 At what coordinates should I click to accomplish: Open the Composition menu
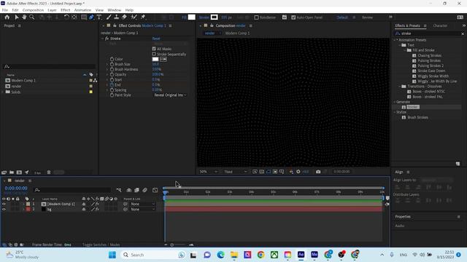coord(33,10)
